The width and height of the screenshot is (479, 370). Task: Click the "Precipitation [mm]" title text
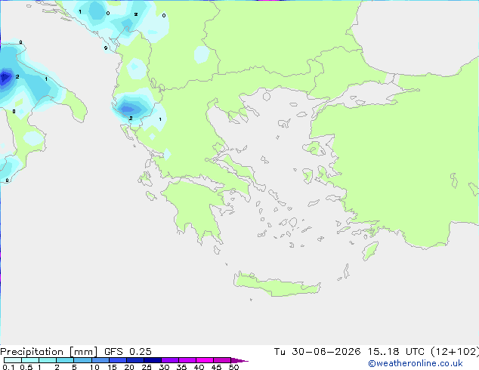coord(48,352)
